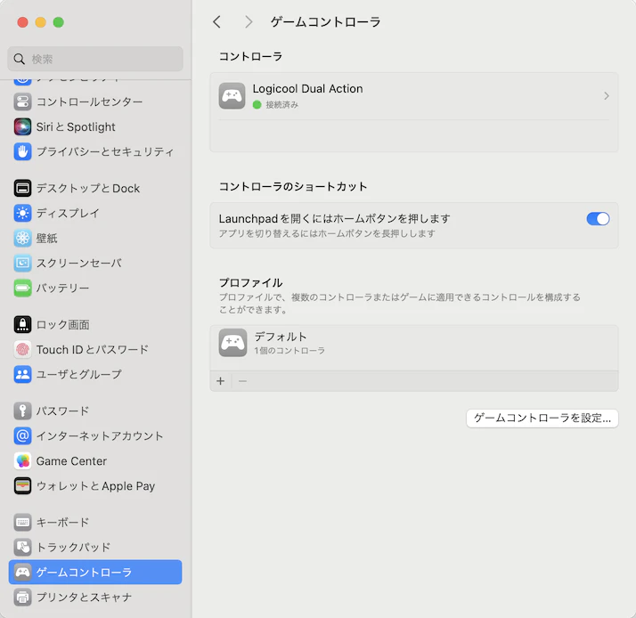This screenshot has width=636, height=618.
Task: Click the コントロールセンター sidebar icon
Action: 22,102
